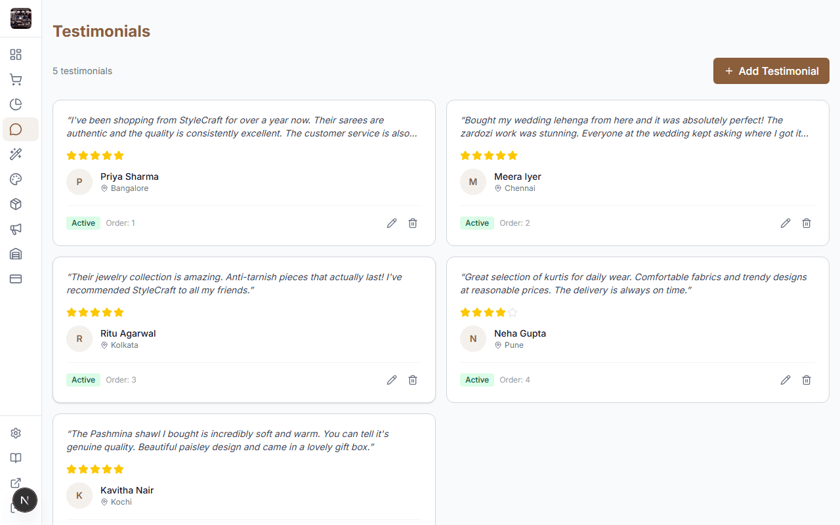This screenshot has height=525, width=840.
Task: Toggle Active status on Priya Sharma's card
Action: [83, 222]
